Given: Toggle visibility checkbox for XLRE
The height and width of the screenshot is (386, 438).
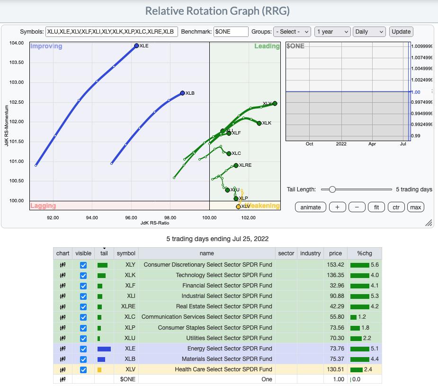Looking at the screenshot, I should click(x=83, y=307).
